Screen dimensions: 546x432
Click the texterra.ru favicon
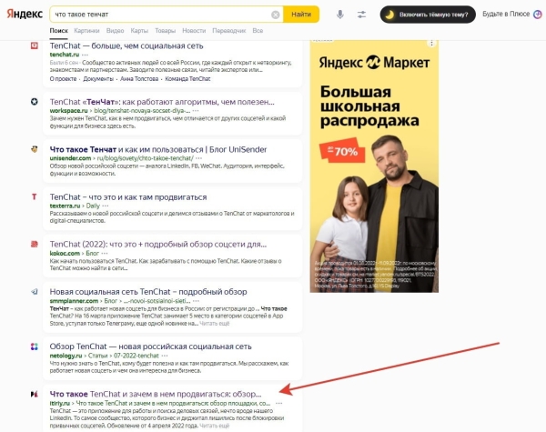35,196
